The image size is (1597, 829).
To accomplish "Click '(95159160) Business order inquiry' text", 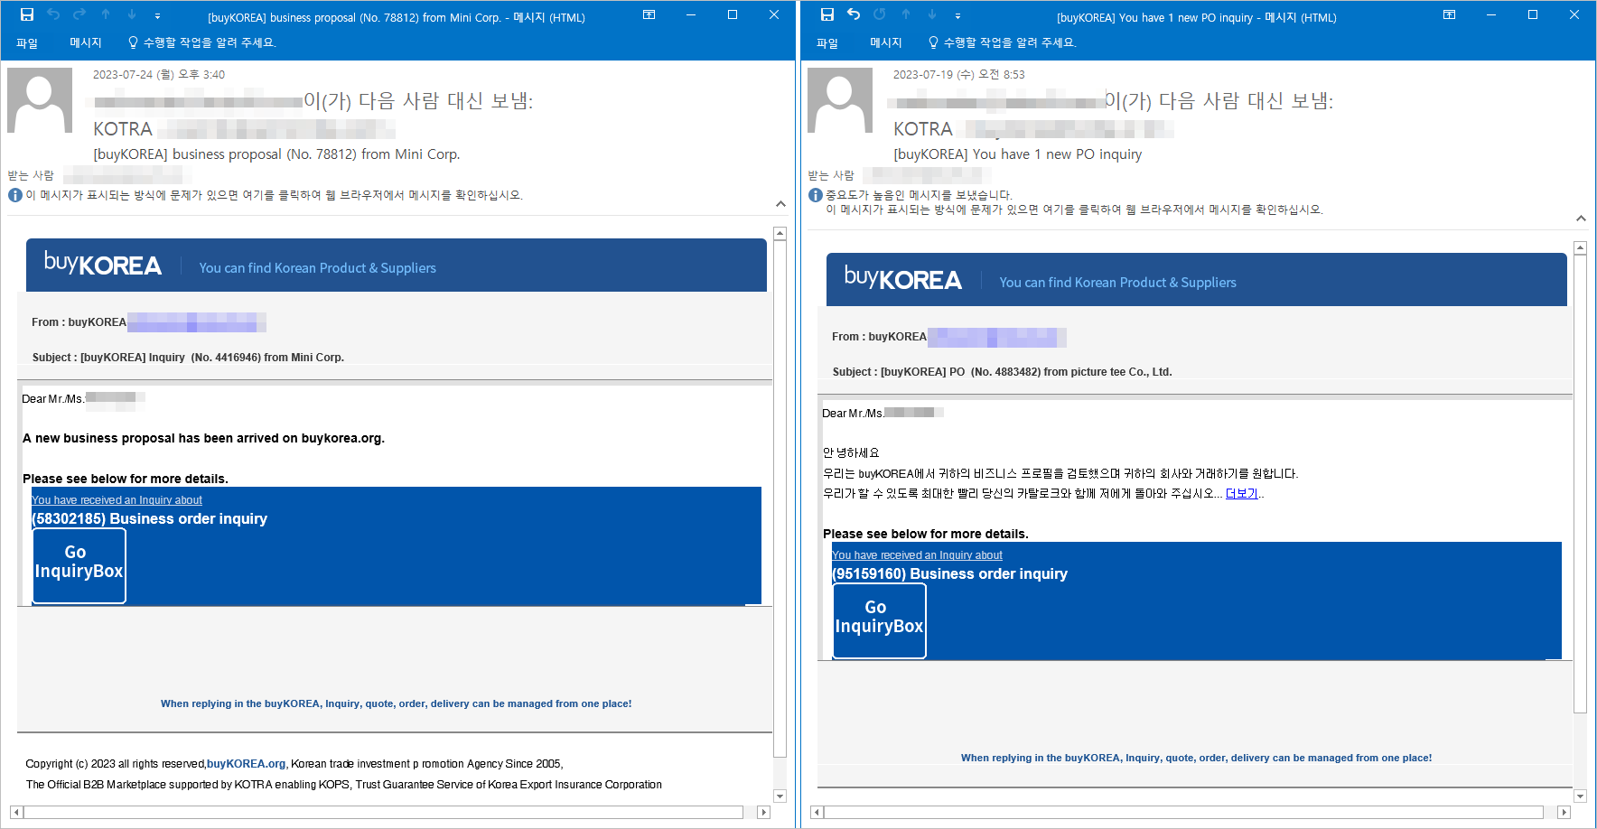I will point(950,574).
